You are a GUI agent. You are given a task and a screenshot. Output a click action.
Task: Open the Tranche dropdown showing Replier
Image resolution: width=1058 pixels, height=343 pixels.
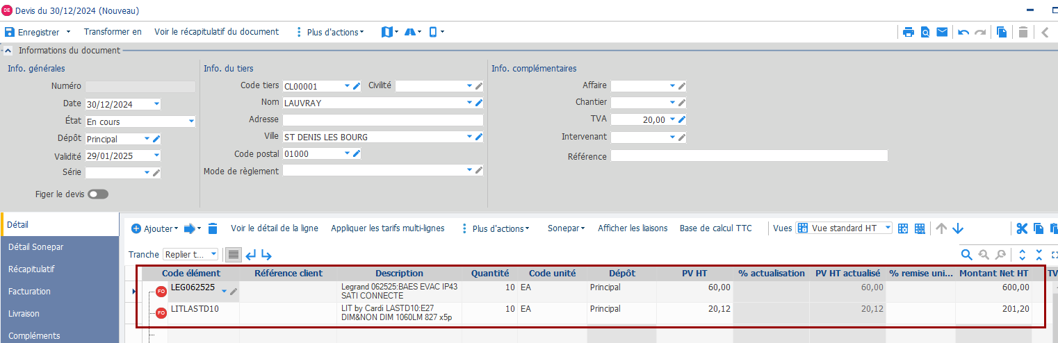click(x=213, y=255)
